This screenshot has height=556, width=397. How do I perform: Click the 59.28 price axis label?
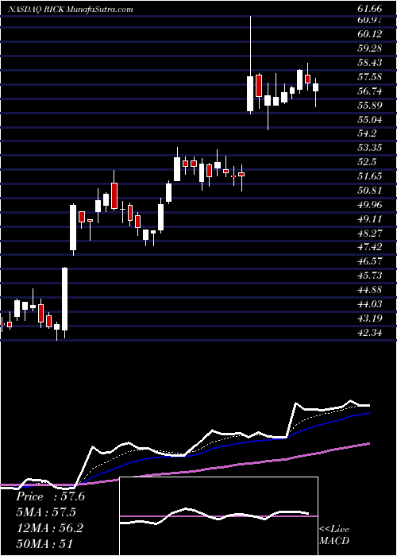370,48
